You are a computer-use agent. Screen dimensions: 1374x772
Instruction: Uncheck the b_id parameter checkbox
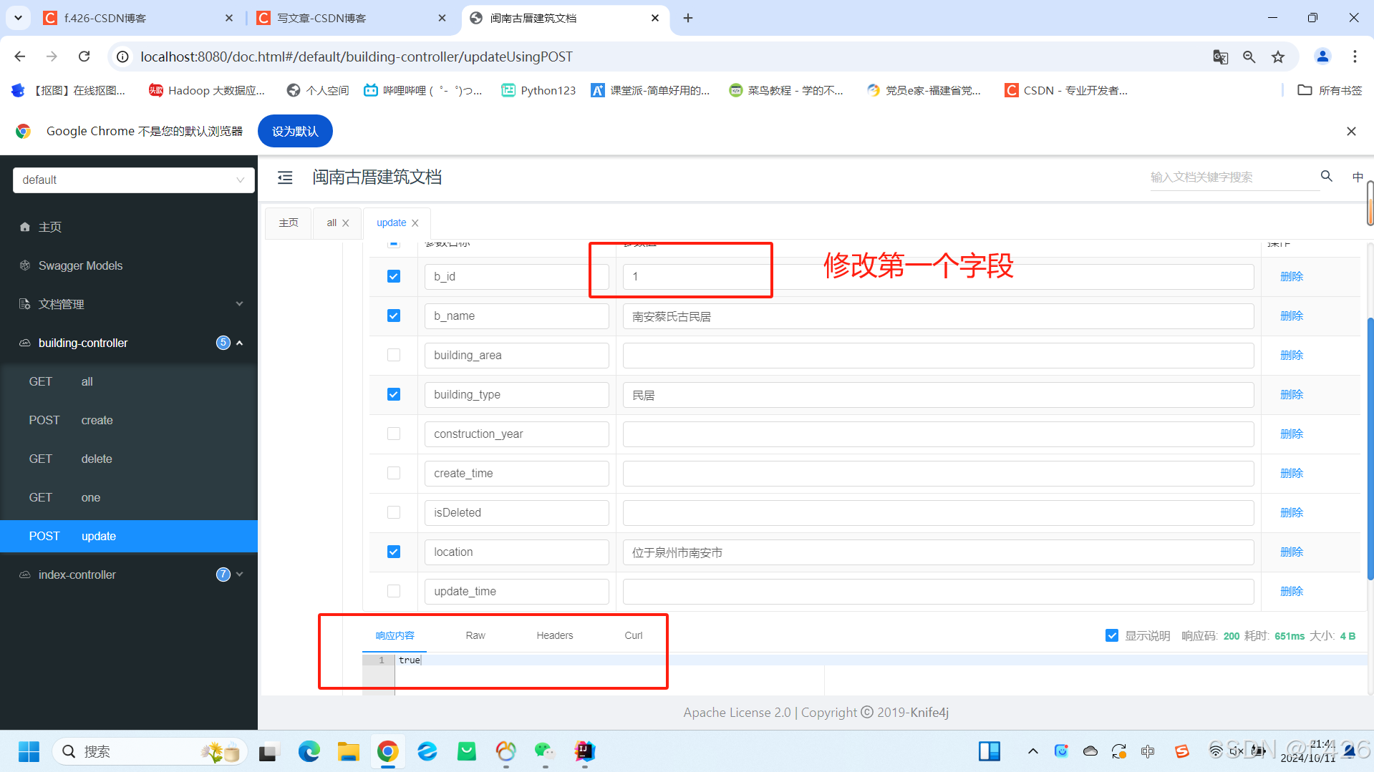(394, 276)
